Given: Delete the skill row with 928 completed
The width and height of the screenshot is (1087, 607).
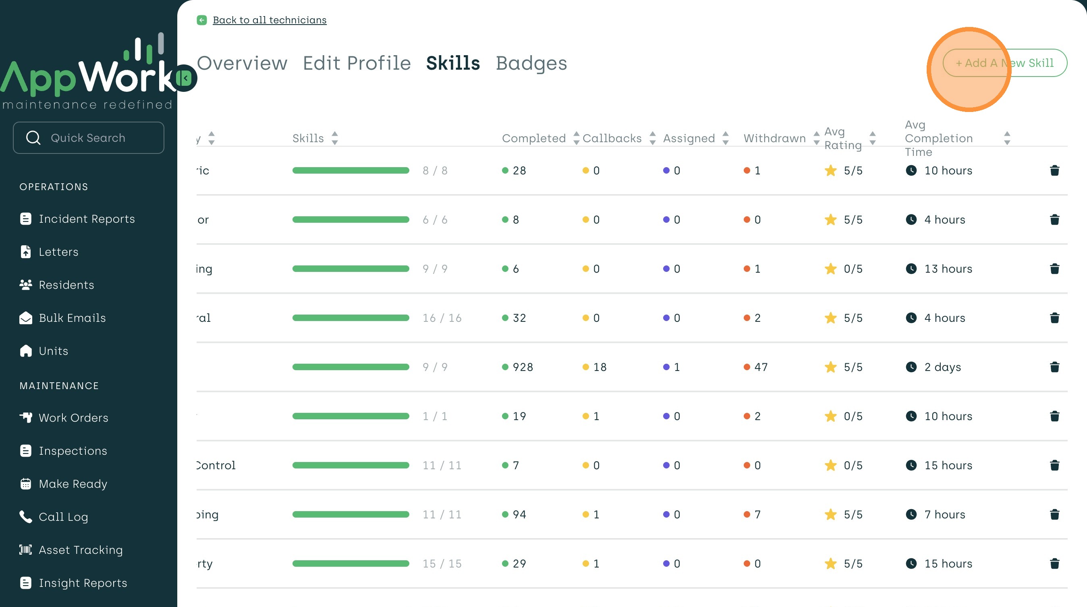Looking at the screenshot, I should click(x=1054, y=367).
